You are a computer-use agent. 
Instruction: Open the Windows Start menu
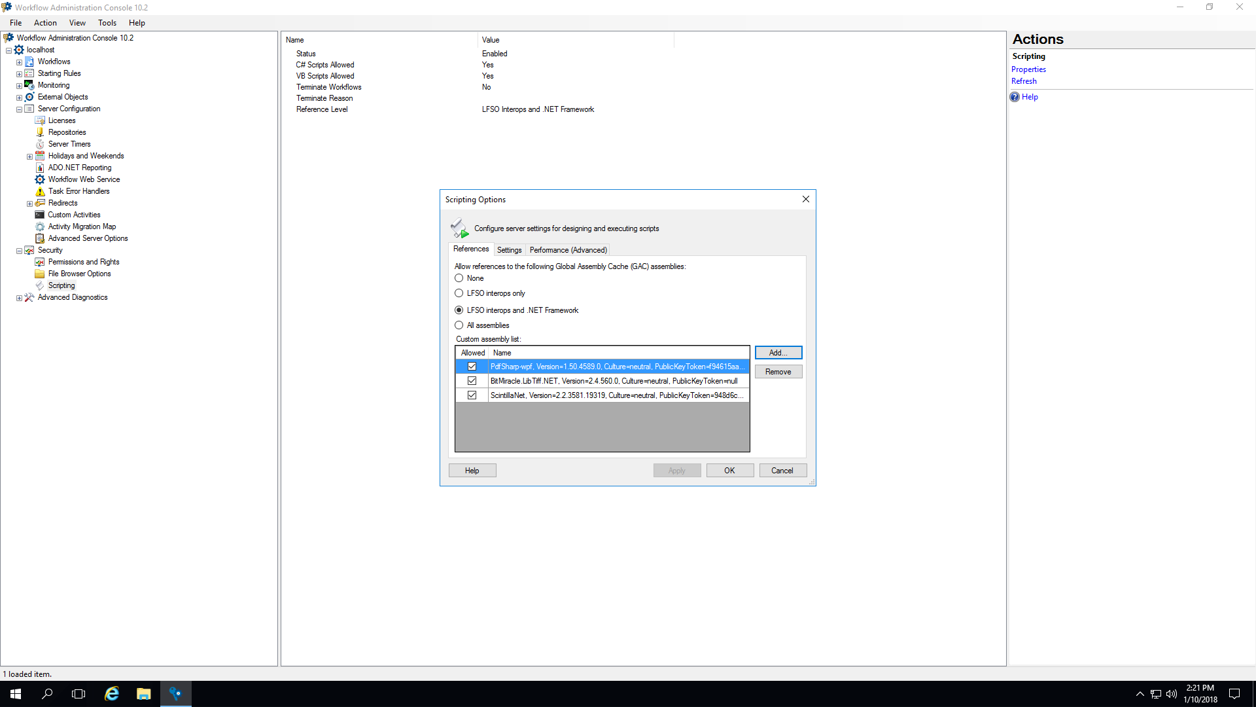coord(16,694)
